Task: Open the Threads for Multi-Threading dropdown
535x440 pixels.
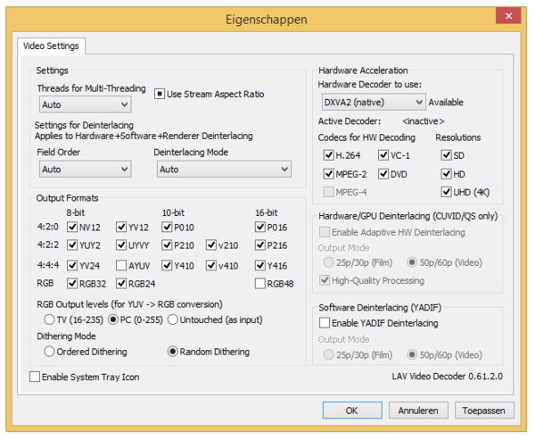Action: tap(84, 104)
